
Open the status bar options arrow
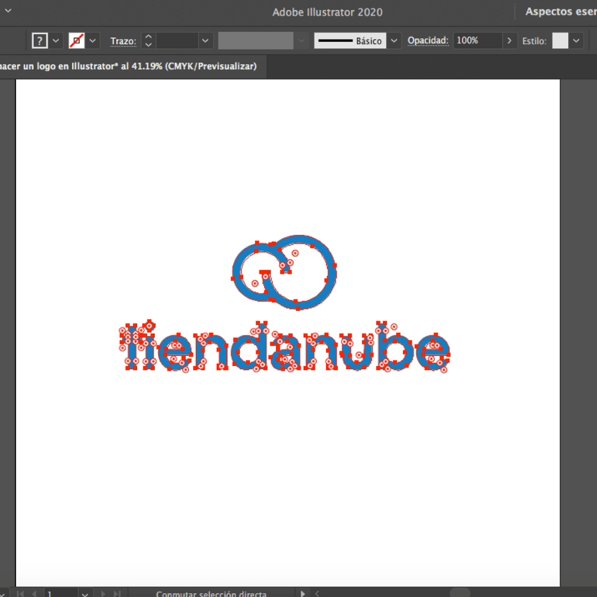point(303,594)
